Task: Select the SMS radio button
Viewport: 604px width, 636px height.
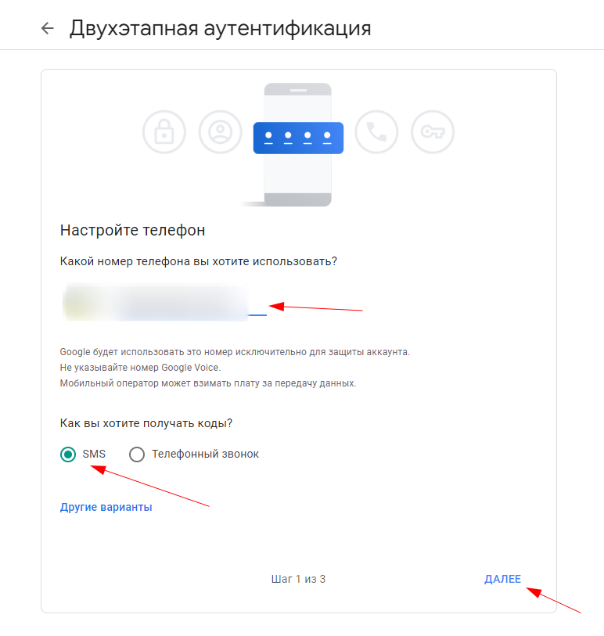Action: 68,455
